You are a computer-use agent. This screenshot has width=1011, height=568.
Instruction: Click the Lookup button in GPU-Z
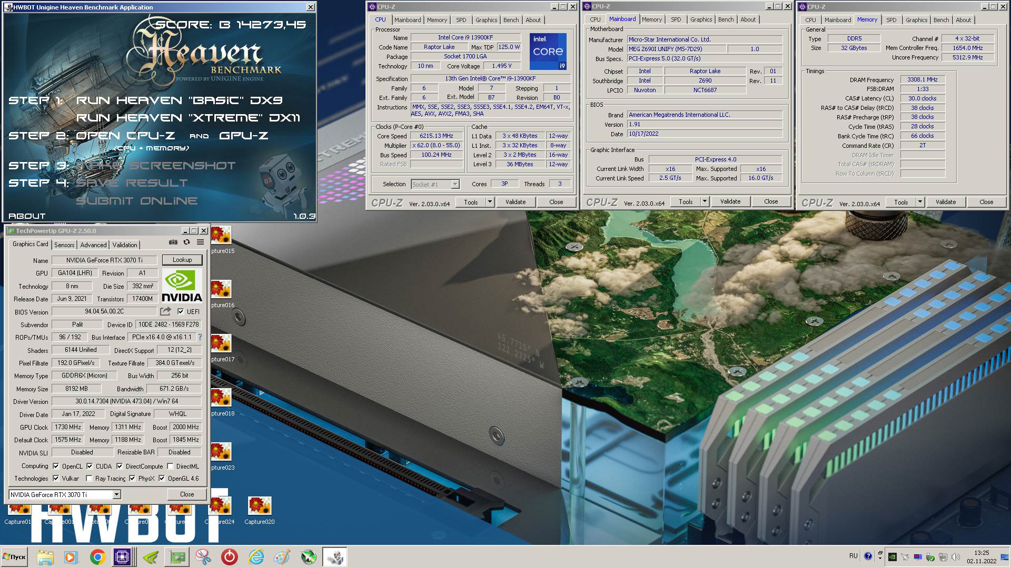(182, 260)
